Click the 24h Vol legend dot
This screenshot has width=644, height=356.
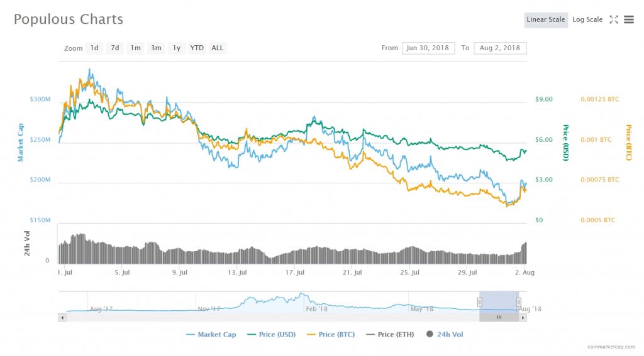pos(431,334)
